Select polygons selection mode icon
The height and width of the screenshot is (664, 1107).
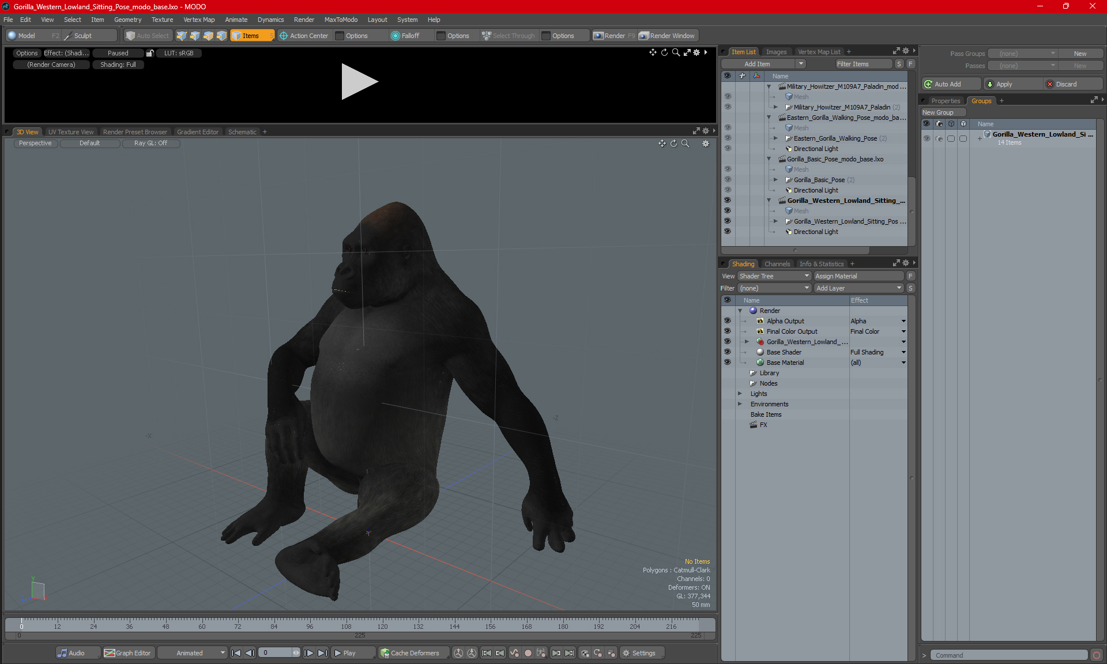(x=208, y=36)
